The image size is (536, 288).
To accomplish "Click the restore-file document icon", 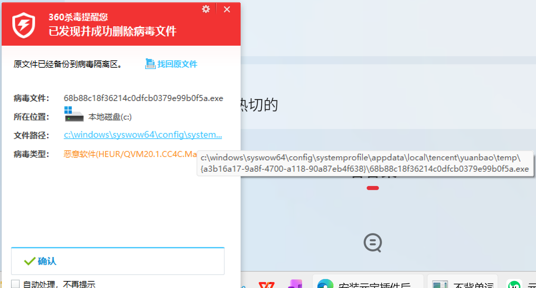I will [x=150, y=64].
